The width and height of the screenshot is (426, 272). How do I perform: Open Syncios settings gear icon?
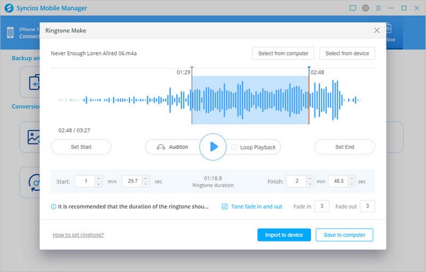click(x=365, y=8)
